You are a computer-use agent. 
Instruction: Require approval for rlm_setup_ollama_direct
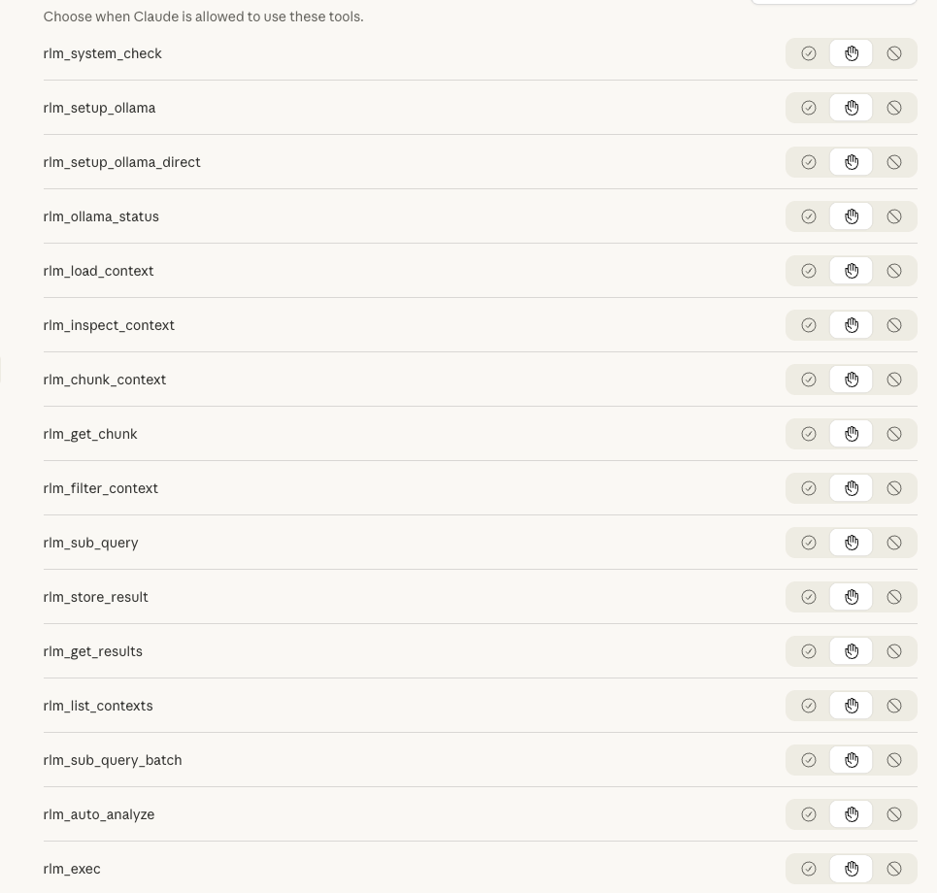(x=852, y=162)
